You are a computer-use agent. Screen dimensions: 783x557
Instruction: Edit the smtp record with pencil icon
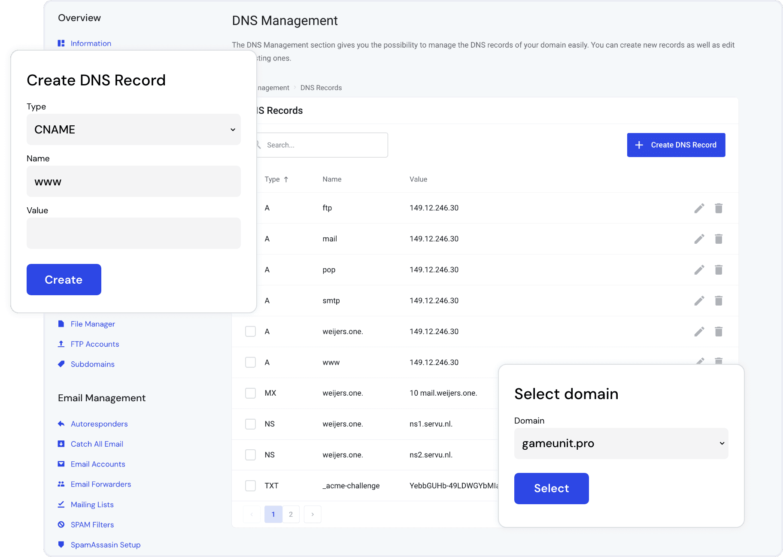coord(699,301)
